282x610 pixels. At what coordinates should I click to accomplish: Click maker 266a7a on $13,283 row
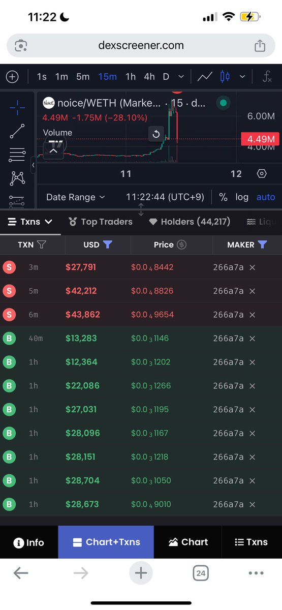(228, 339)
